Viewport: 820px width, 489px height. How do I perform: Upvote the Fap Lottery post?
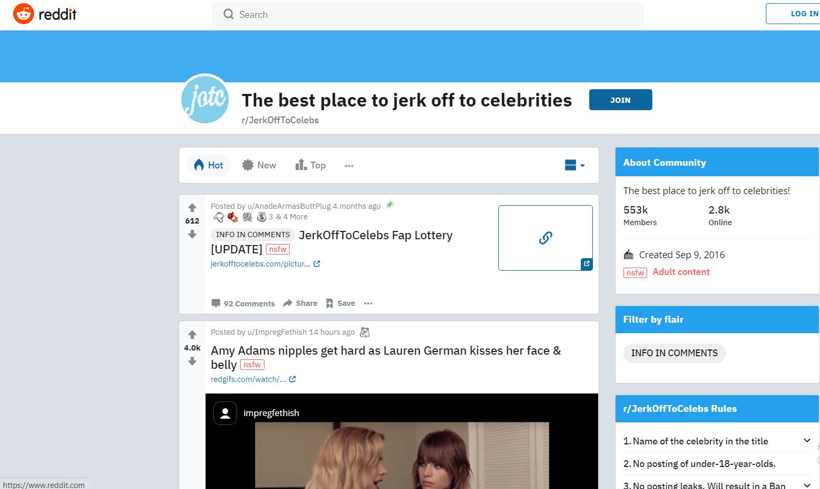(x=192, y=208)
